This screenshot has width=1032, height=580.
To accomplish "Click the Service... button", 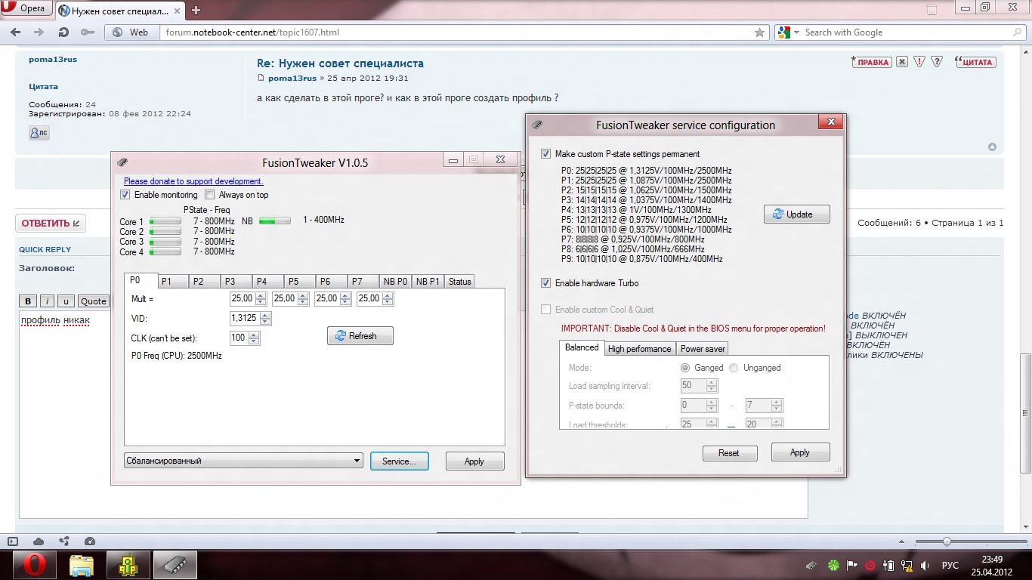I will (x=400, y=461).
